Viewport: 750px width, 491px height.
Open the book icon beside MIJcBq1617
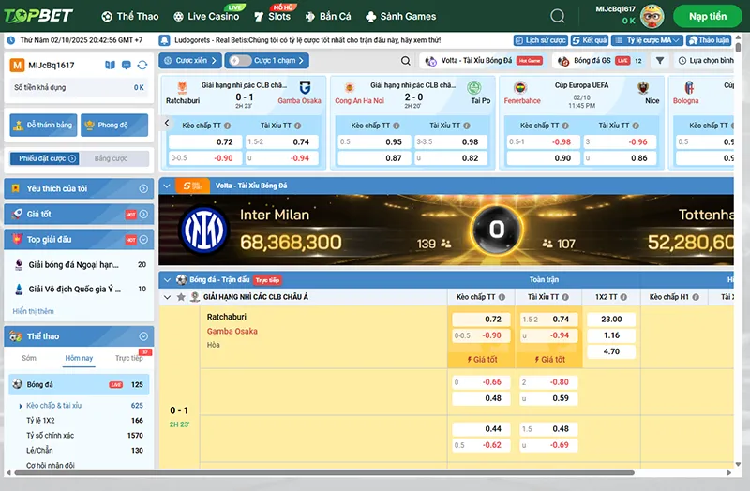pyautogui.click(x=110, y=65)
